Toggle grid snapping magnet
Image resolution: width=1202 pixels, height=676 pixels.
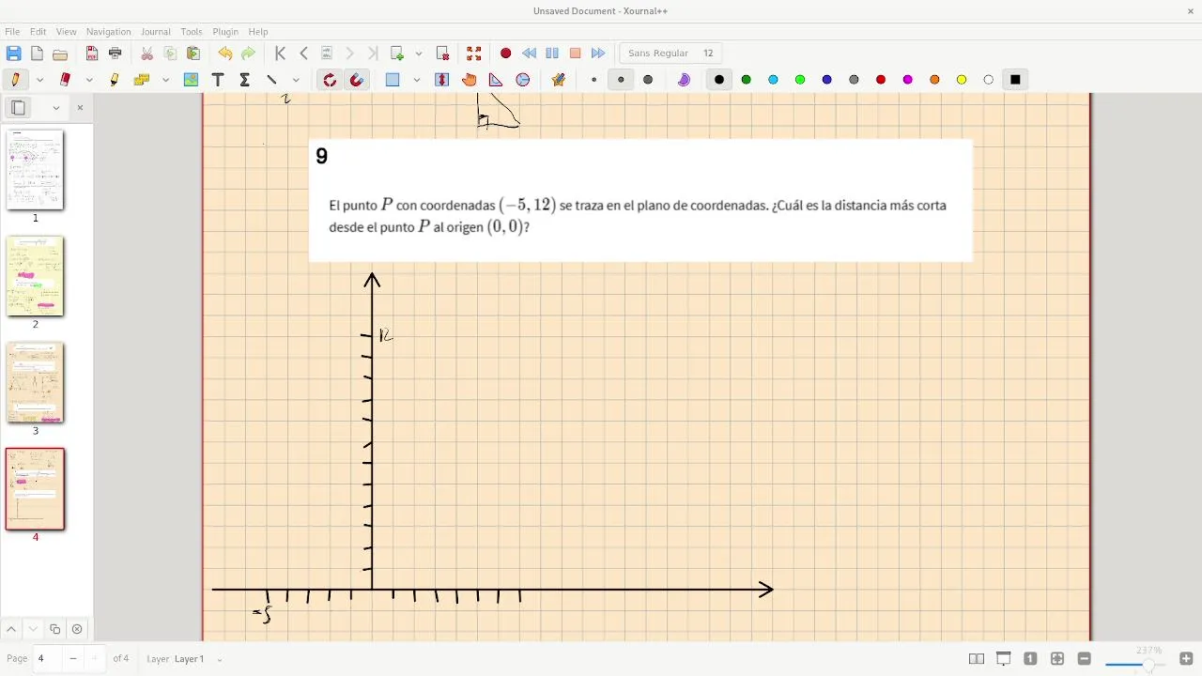pos(357,80)
